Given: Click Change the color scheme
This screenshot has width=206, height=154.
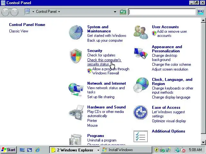Looking at the screenshot, I should point(171,64).
